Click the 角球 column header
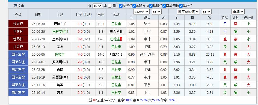The image size is (258, 105). tap(101, 14)
